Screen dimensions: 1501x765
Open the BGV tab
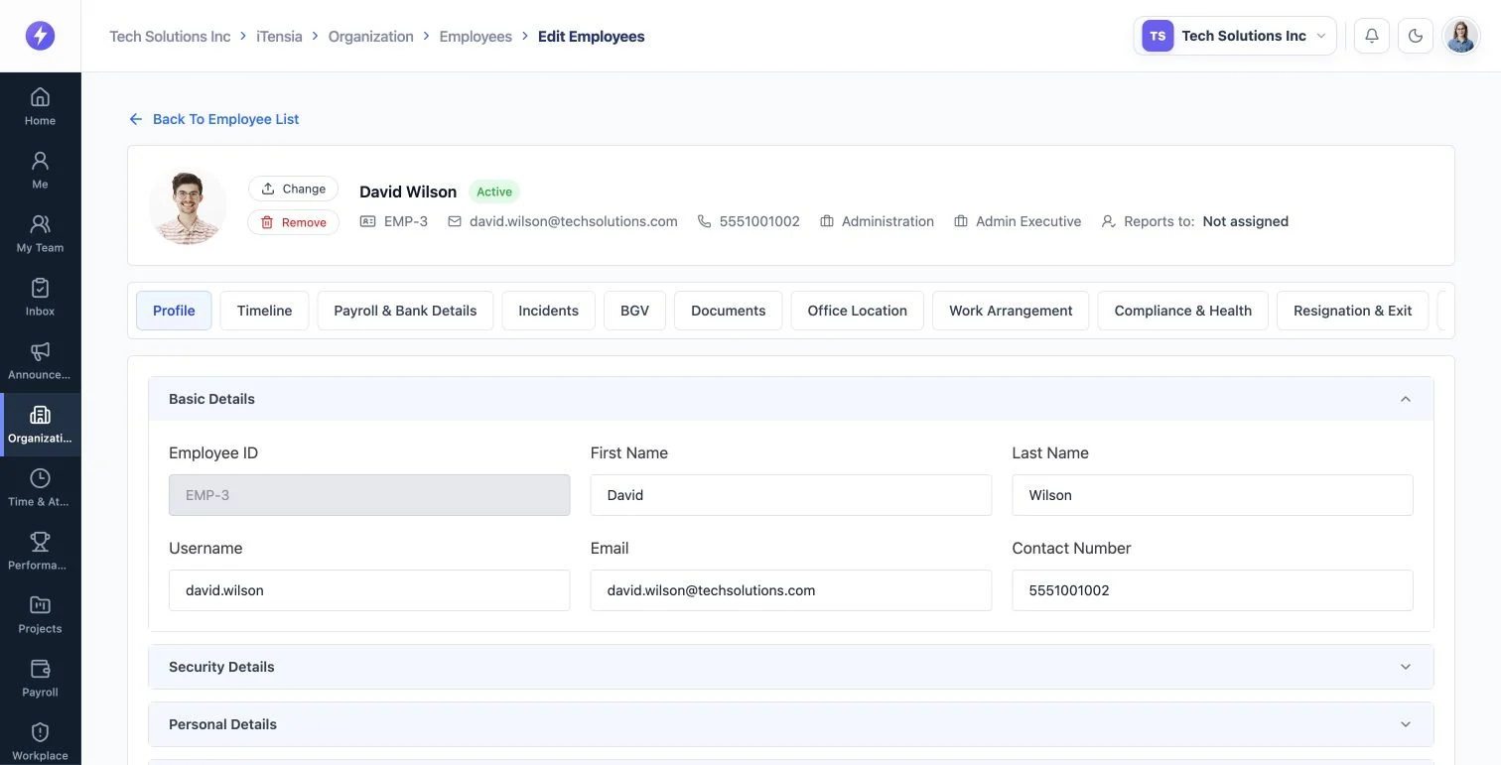tap(634, 311)
